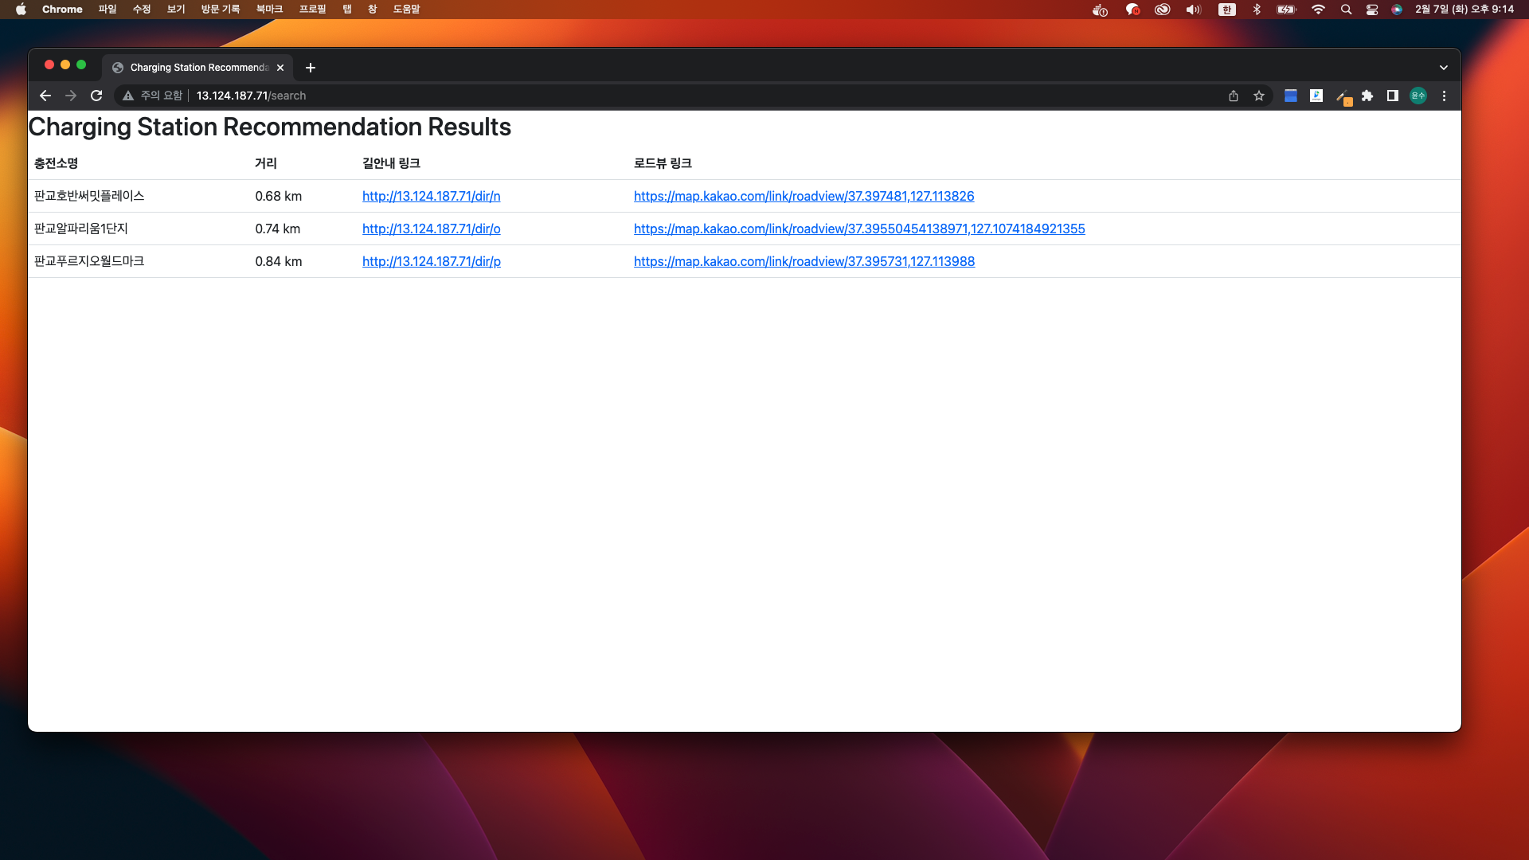Screen dimensions: 1529x860
Task: Open the Chrome three-dot menu
Action: [1444, 96]
